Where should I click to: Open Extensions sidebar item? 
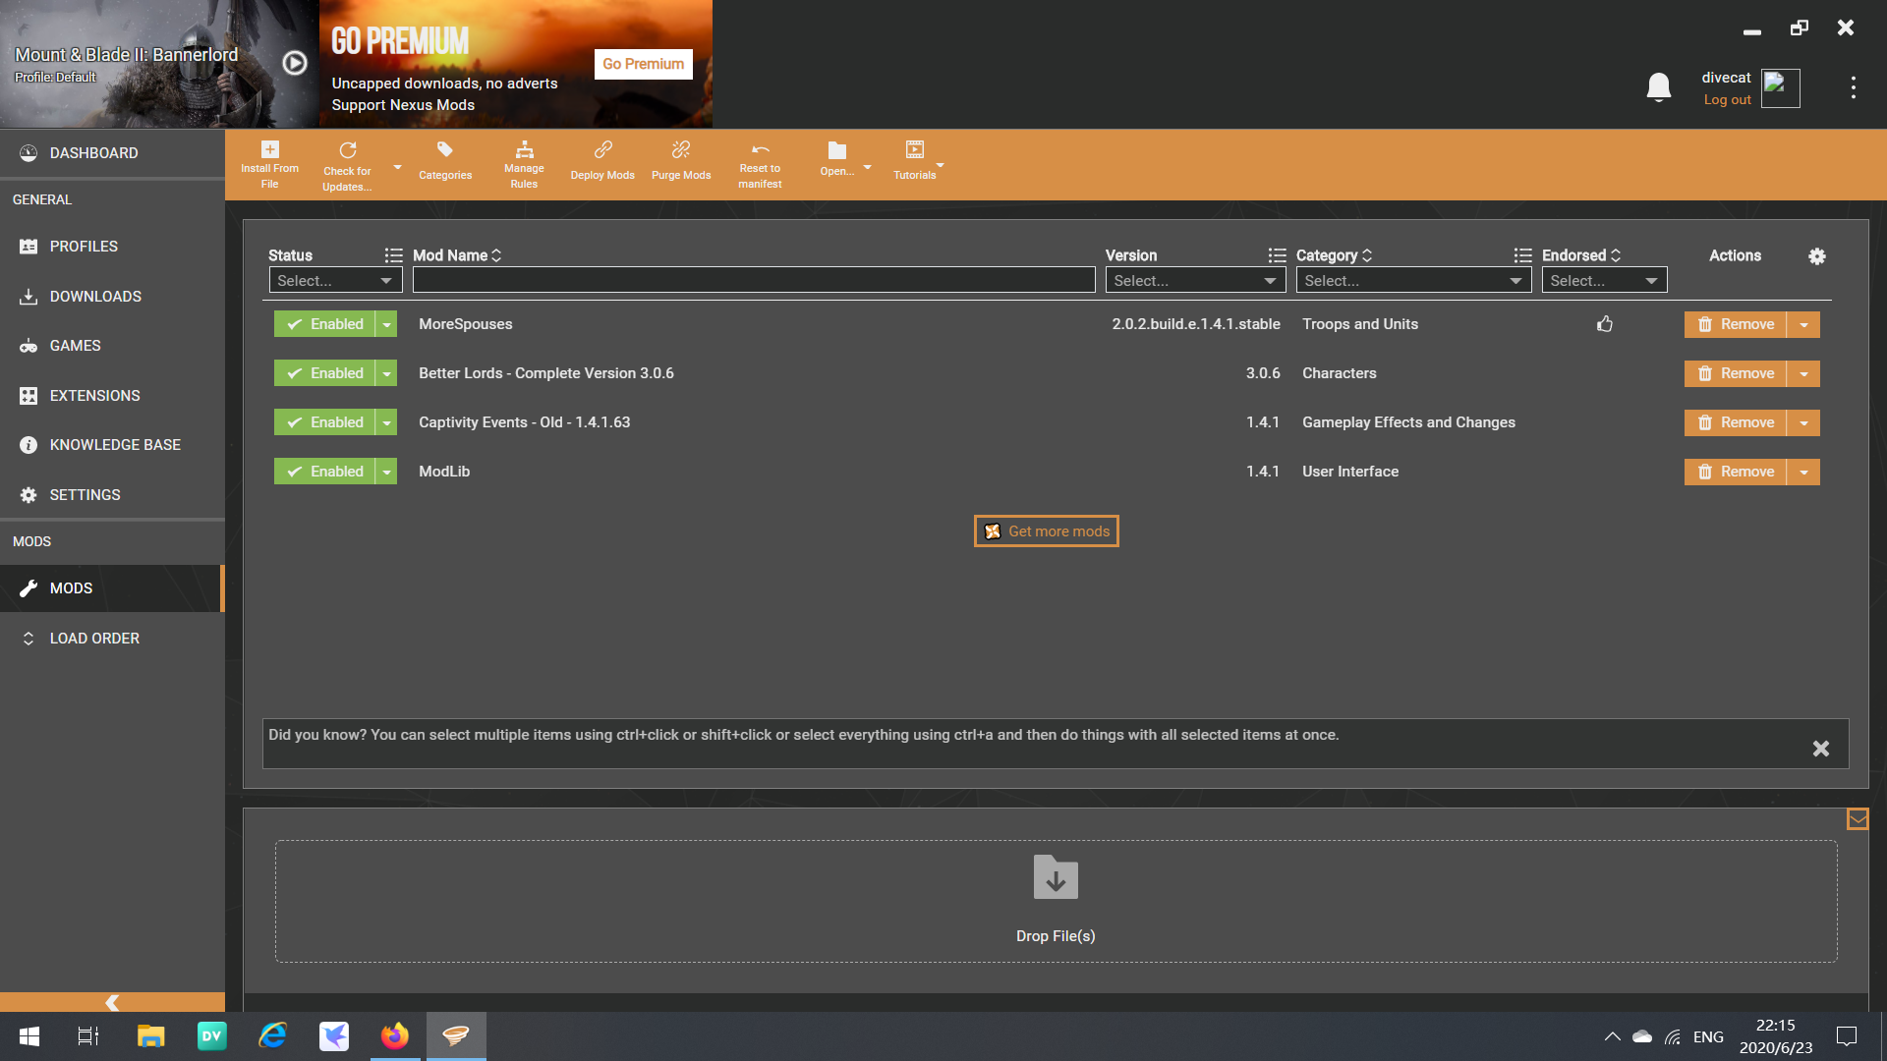[x=112, y=396]
